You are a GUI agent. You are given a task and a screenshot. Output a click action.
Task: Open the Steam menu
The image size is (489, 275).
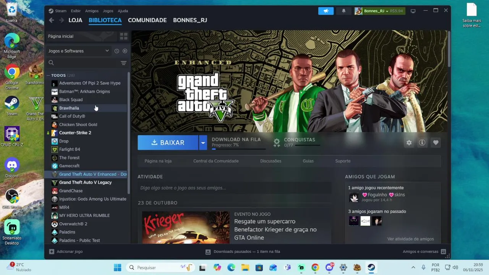[x=60, y=11]
